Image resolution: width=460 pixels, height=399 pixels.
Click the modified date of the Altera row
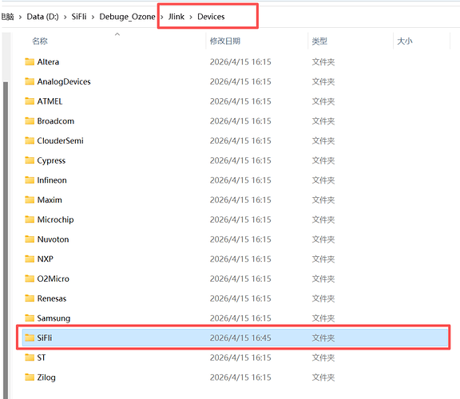coord(240,62)
